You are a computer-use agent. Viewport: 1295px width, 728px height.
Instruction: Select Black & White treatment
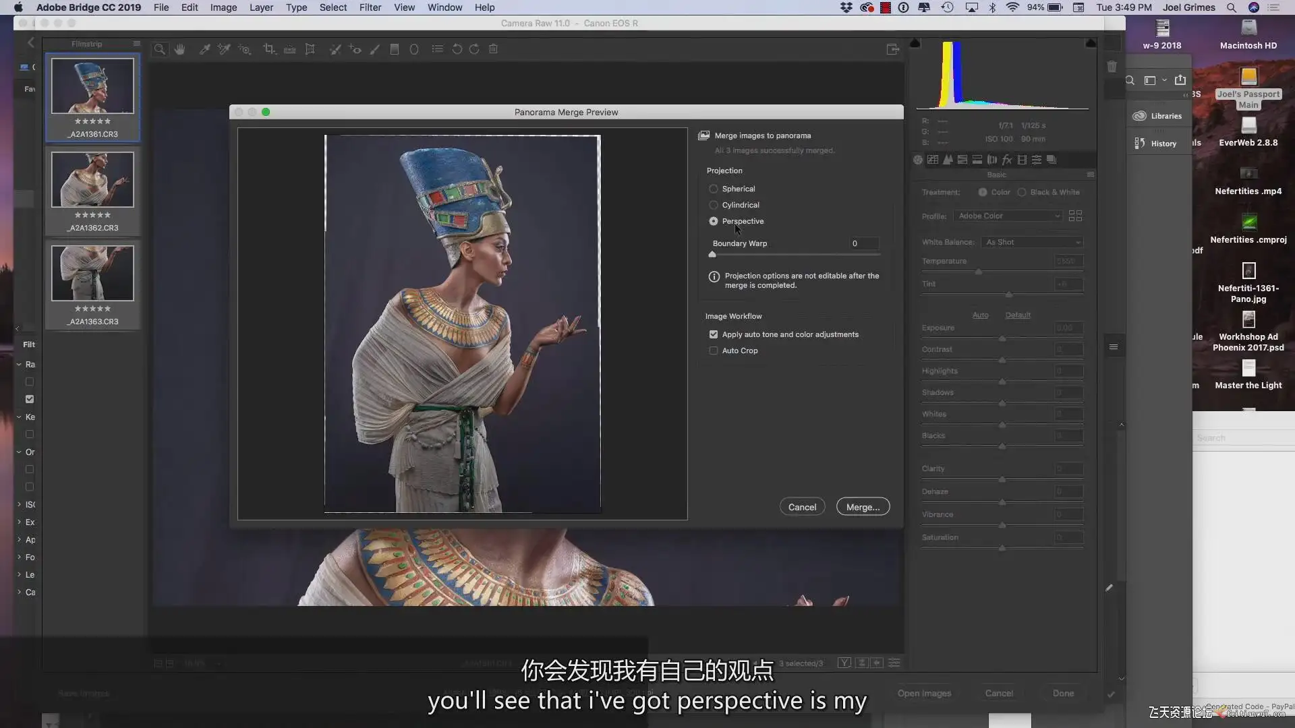[x=1022, y=192]
